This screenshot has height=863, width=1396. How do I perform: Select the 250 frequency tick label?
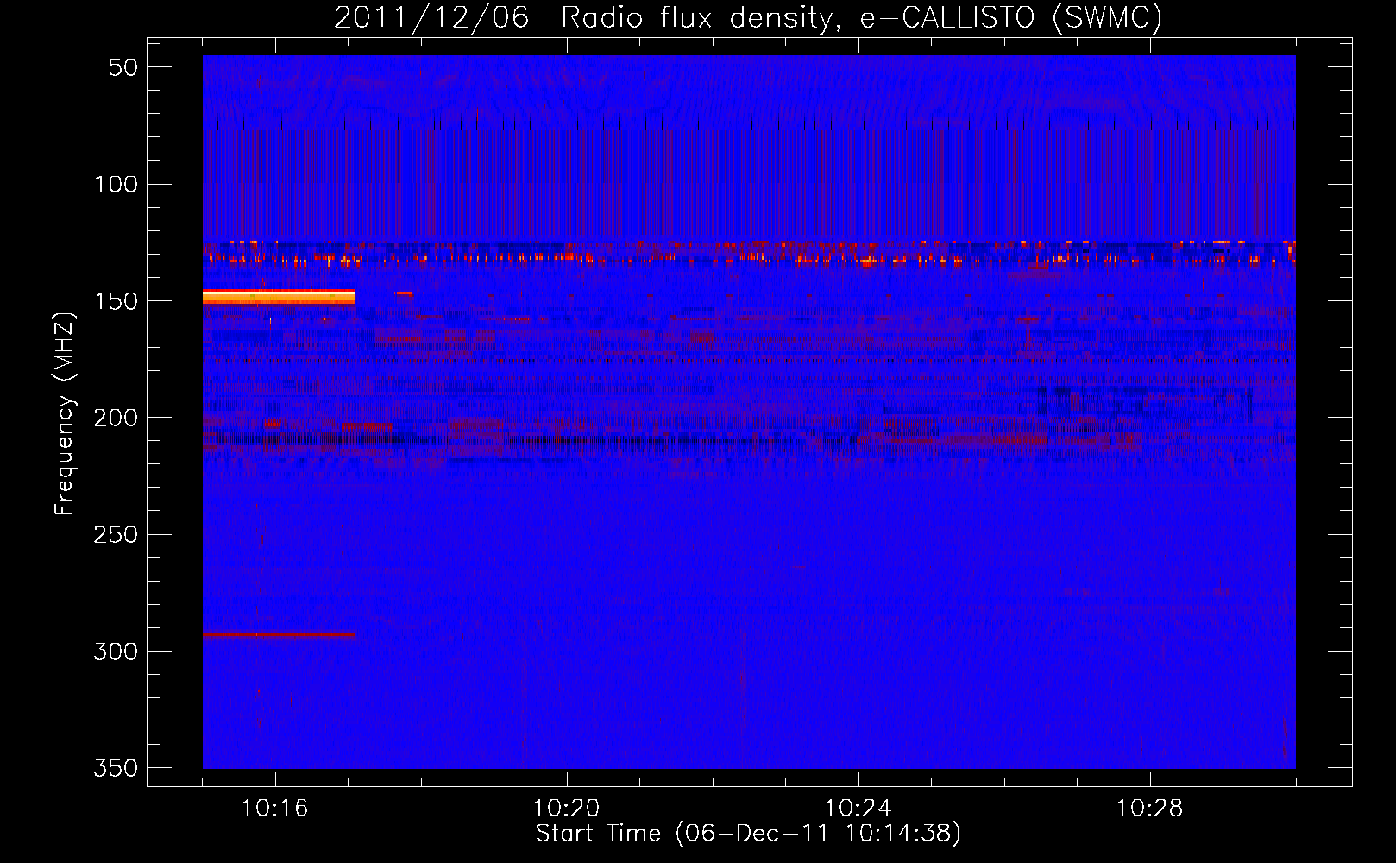pos(116,534)
